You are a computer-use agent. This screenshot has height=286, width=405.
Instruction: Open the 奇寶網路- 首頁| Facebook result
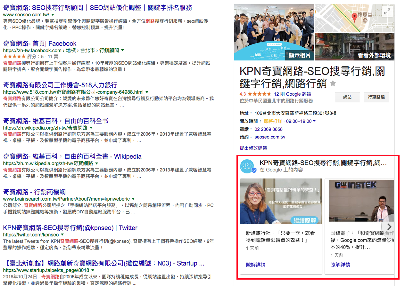pos(40,44)
